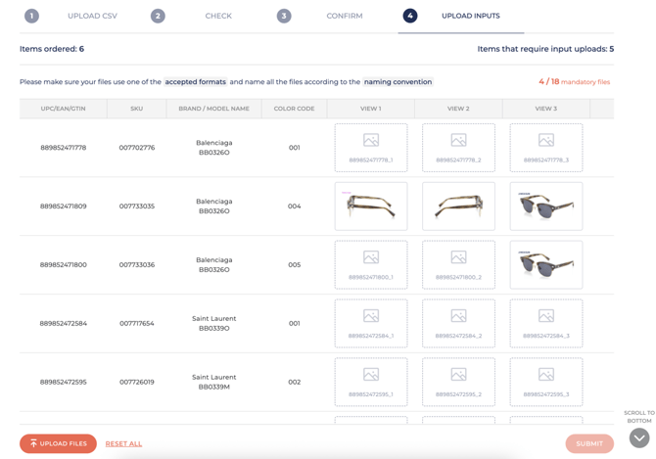Open the naming convention info
The height and width of the screenshot is (459, 656).
click(x=398, y=82)
